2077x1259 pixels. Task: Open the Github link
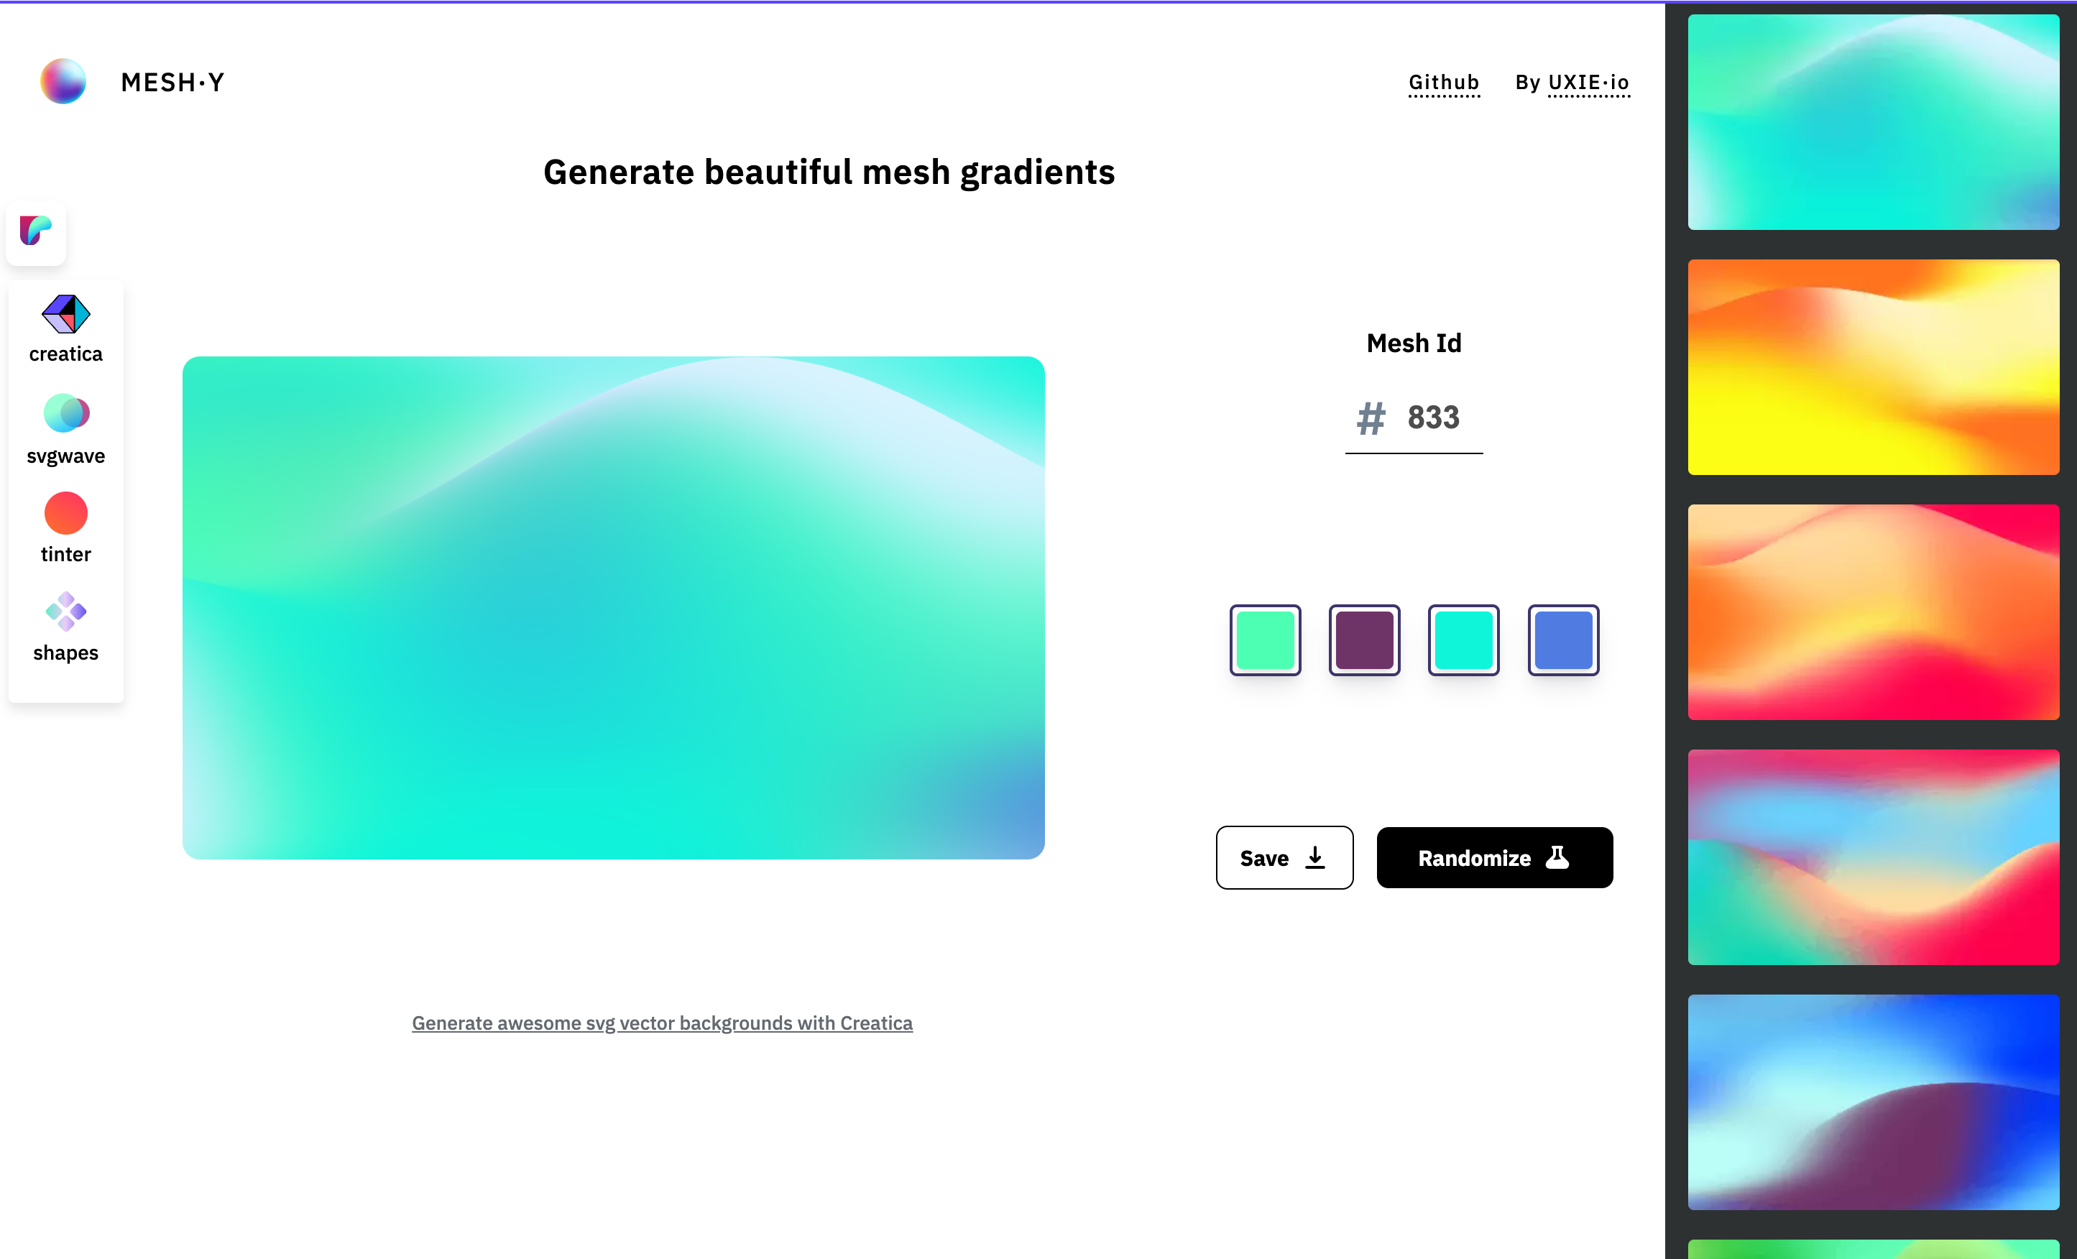[1444, 83]
